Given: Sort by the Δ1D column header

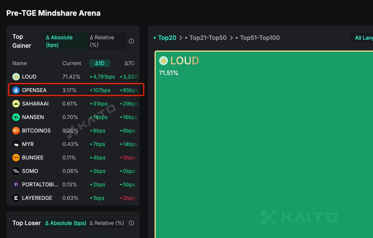Looking at the screenshot, I should pyautogui.click(x=100, y=63).
